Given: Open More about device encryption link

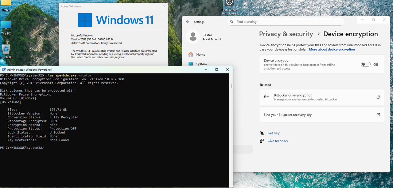Looking at the screenshot, I should [x=332, y=49].
